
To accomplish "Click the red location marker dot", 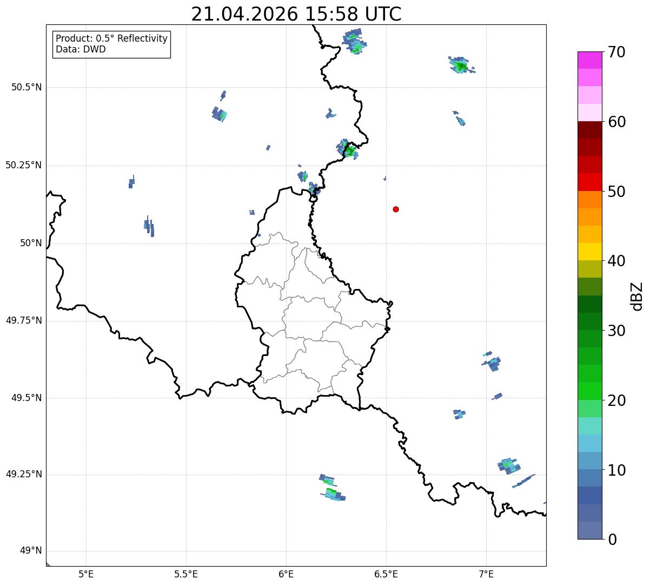I will tap(396, 209).
